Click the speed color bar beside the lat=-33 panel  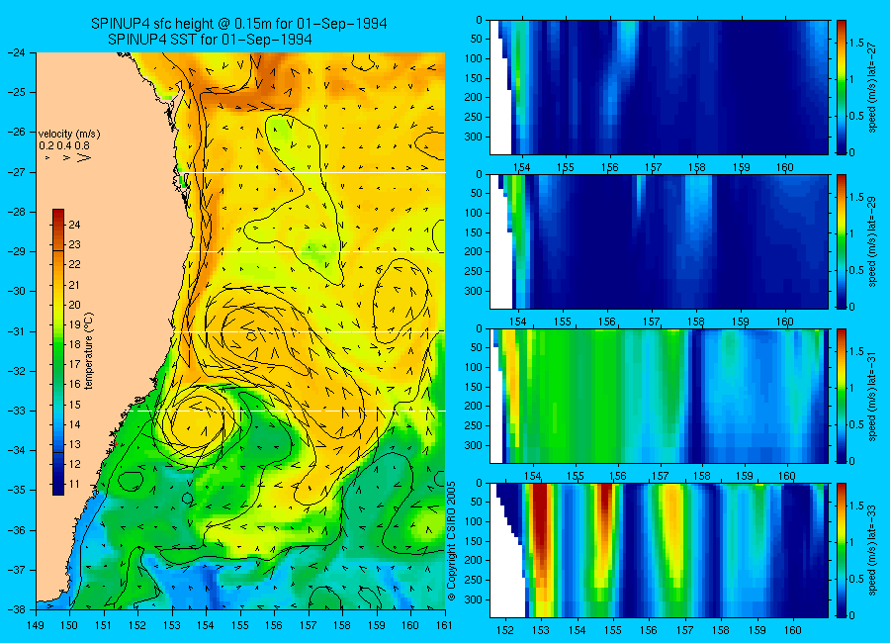click(x=842, y=550)
